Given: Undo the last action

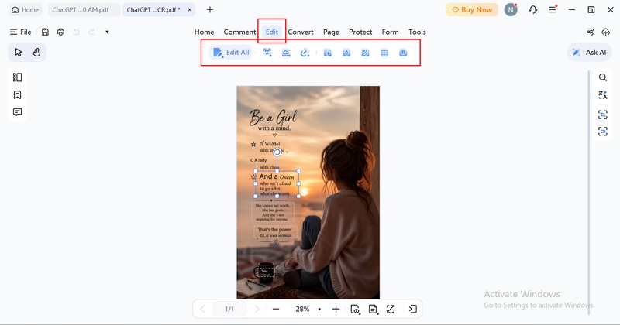Looking at the screenshot, I should (76, 32).
